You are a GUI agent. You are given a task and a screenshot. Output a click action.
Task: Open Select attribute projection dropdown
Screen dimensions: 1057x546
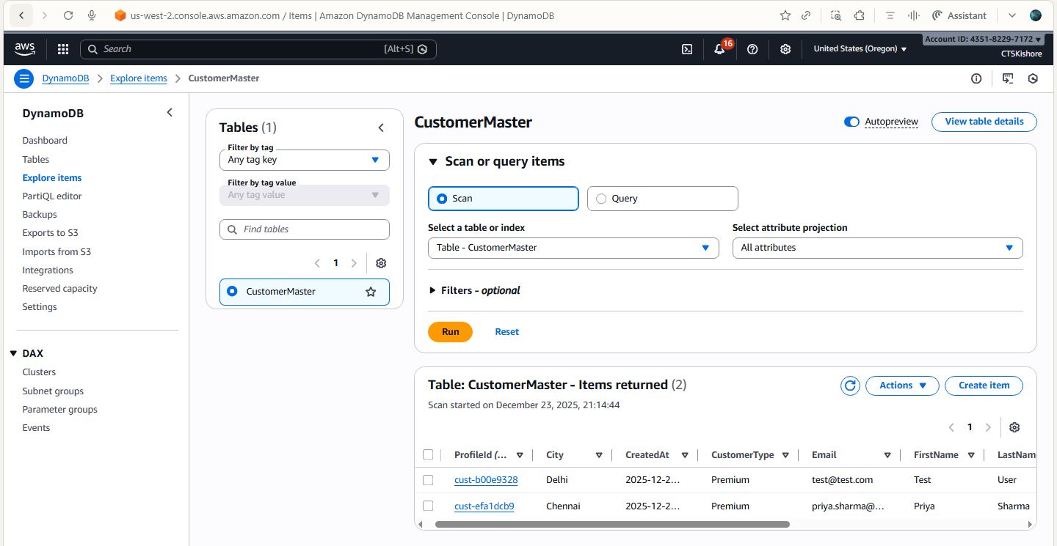coord(877,248)
